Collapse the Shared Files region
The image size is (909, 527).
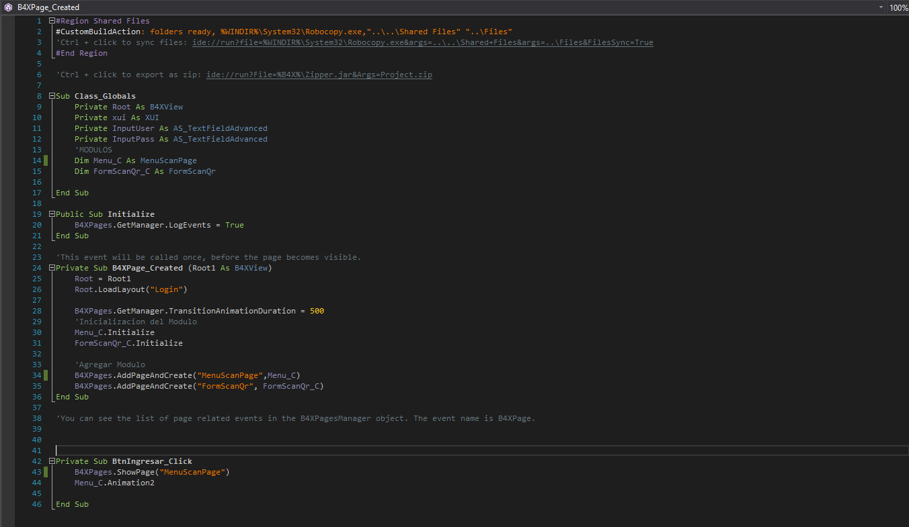(52, 21)
